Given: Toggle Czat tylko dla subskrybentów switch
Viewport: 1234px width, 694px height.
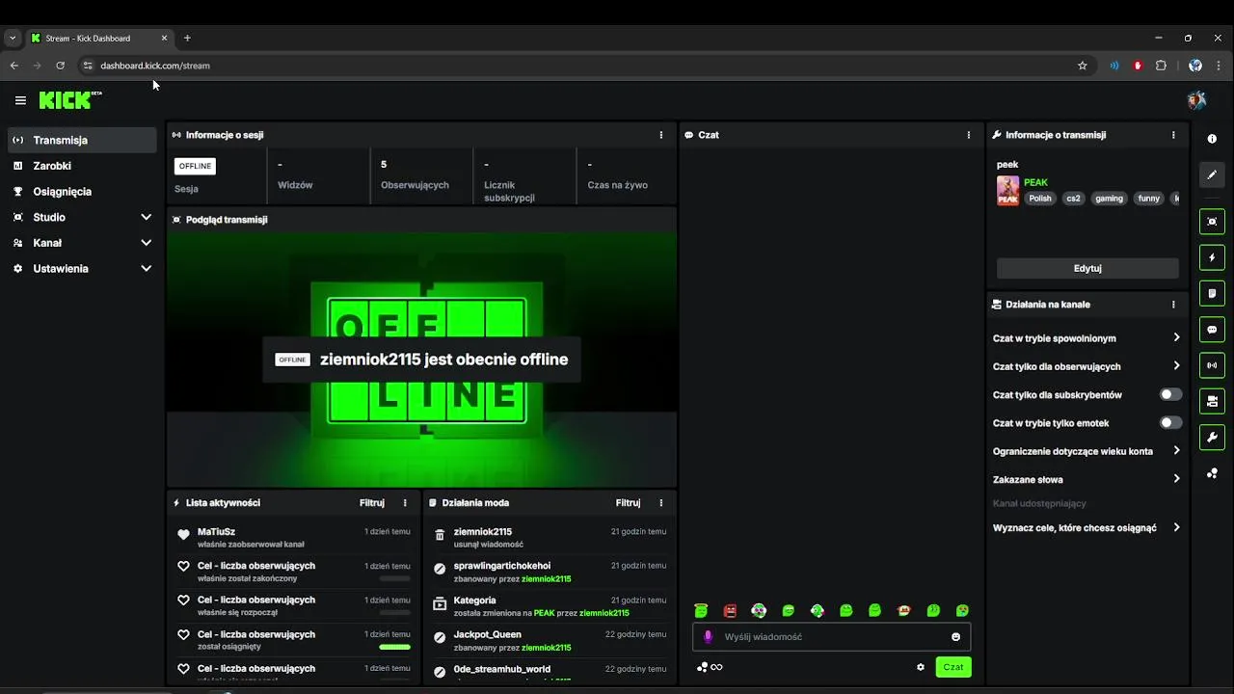Looking at the screenshot, I should pos(1170,394).
